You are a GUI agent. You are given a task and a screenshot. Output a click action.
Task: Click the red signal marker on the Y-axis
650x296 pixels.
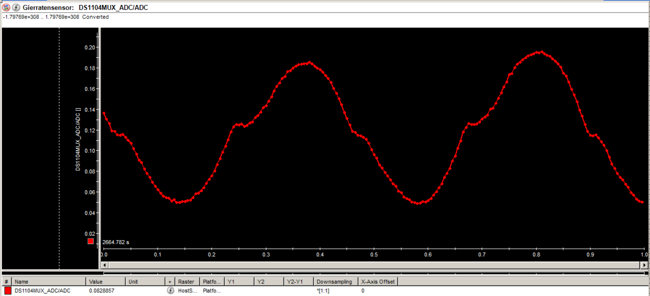(90, 241)
